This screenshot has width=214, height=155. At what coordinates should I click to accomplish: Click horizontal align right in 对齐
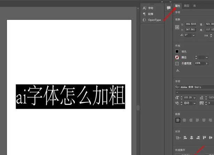point(198,138)
